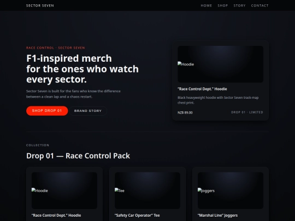Click the Sector Seven hero paragraph

click(x=73, y=94)
